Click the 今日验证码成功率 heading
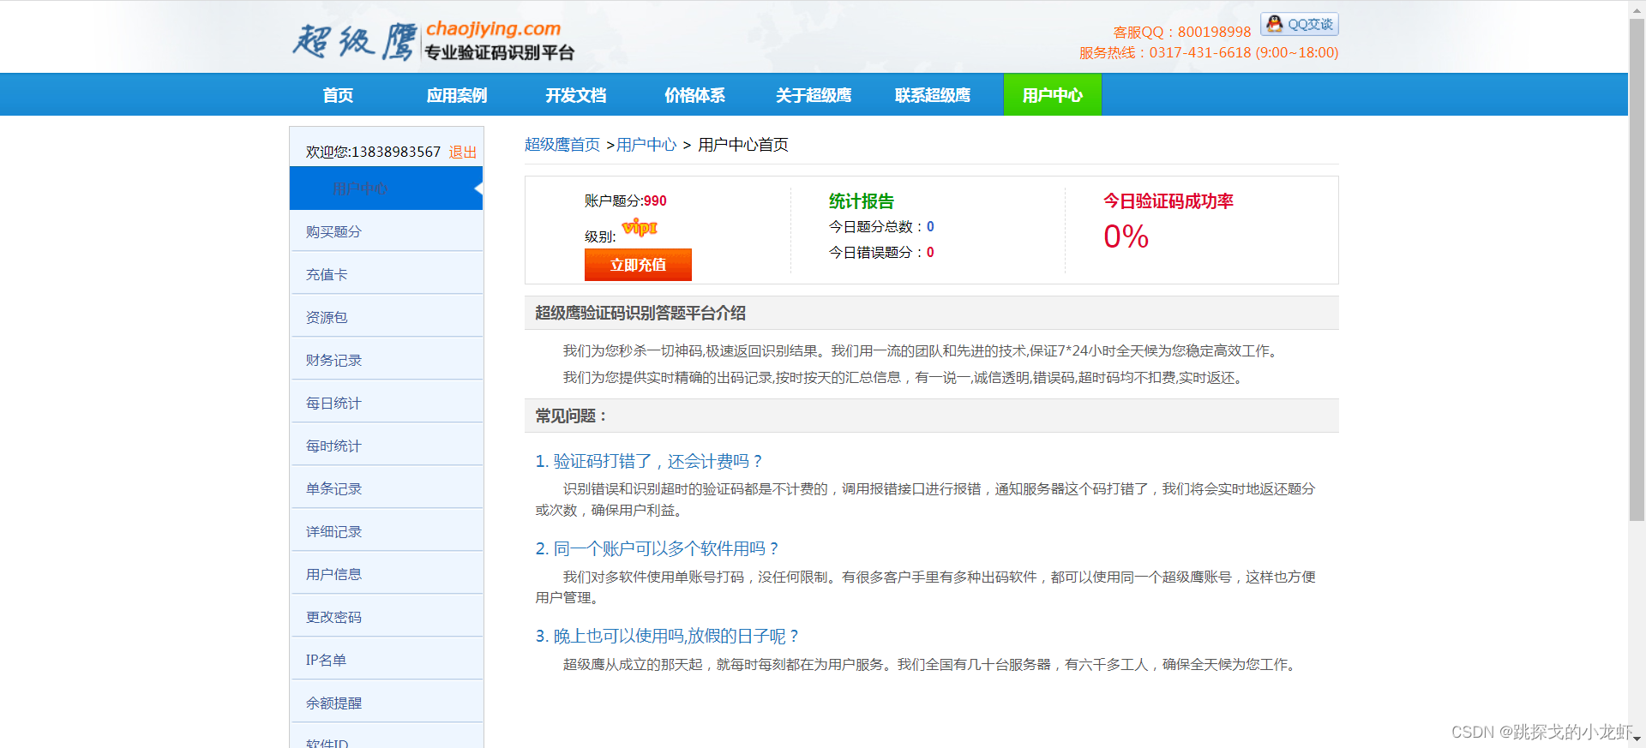This screenshot has width=1646, height=748. tap(1168, 201)
